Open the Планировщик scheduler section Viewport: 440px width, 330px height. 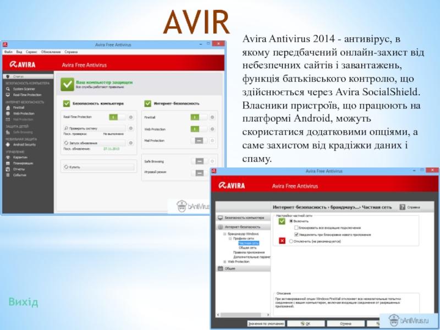[23, 163]
